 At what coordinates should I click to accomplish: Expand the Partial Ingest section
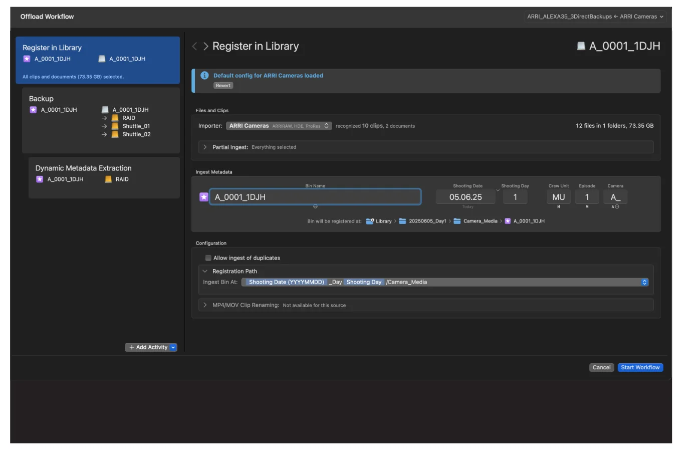tap(205, 147)
